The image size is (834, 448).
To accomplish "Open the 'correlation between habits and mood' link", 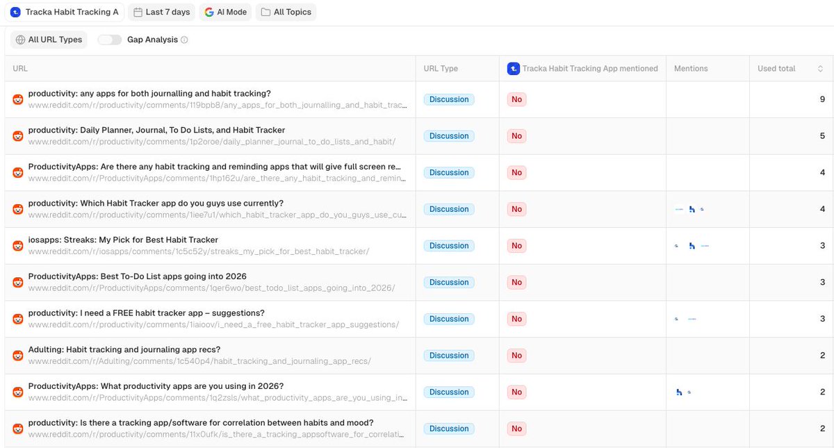I will (201, 422).
